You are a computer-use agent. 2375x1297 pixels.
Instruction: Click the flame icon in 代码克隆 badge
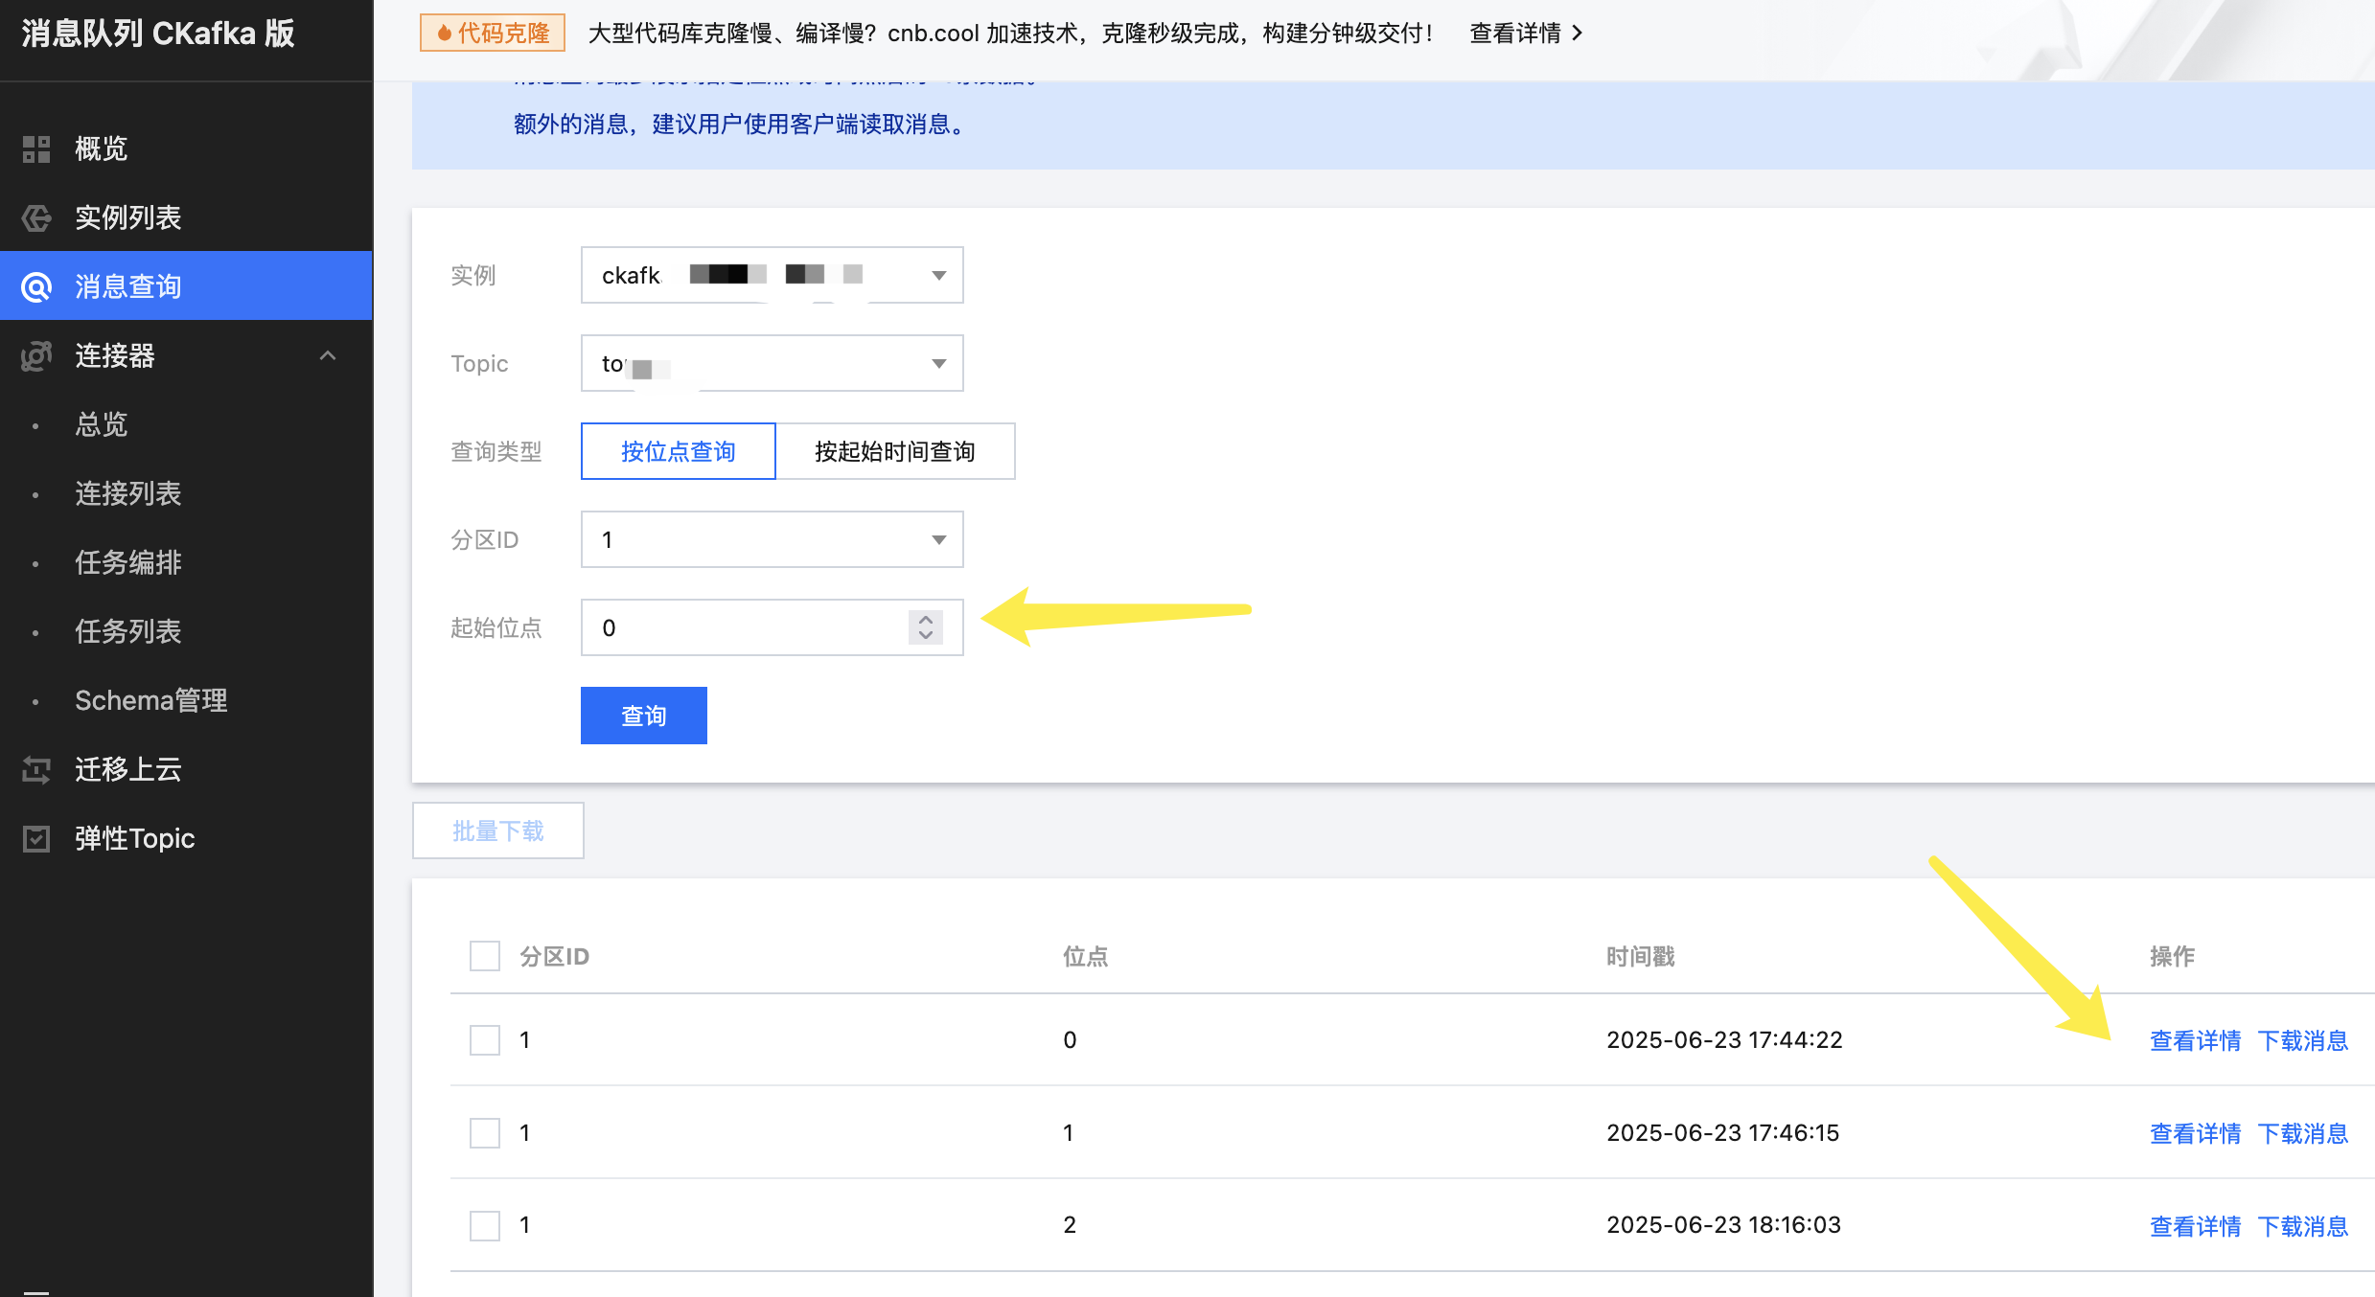[444, 34]
